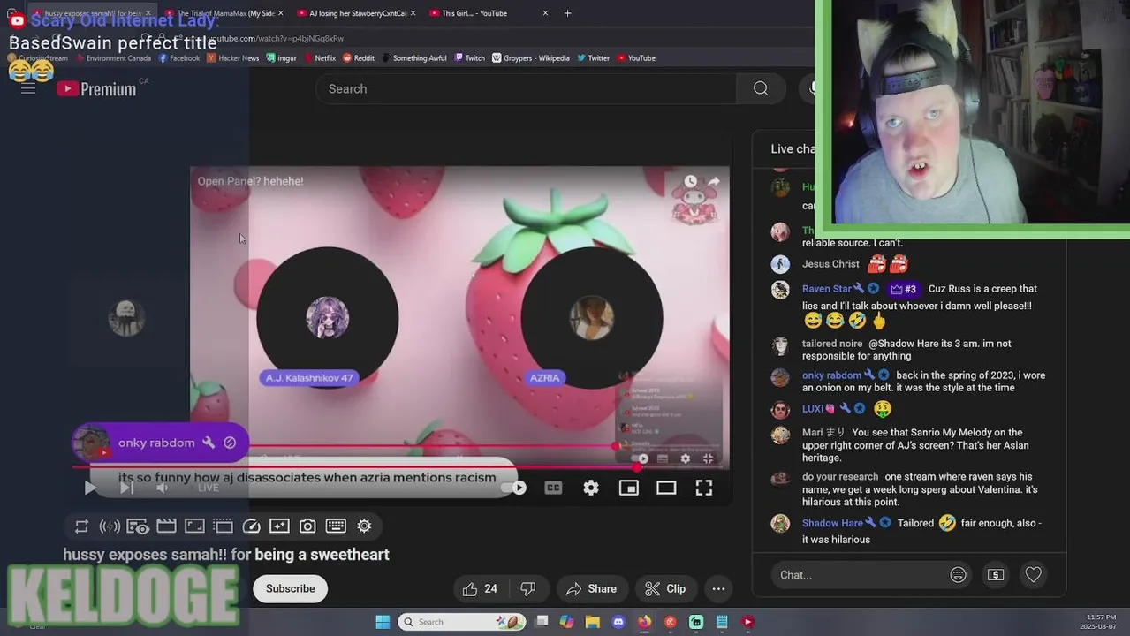Click the magnifier search button

coord(761,88)
